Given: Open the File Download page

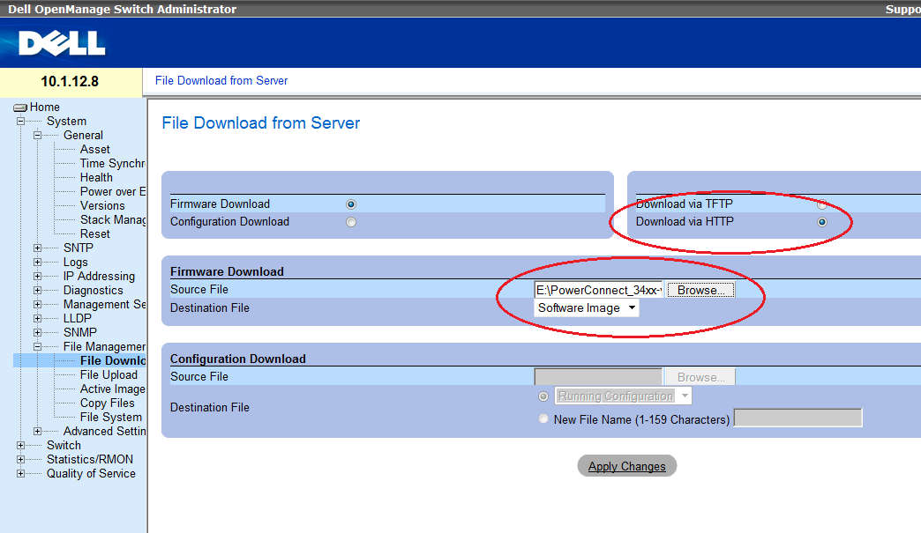Looking at the screenshot, I should pyautogui.click(x=112, y=360).
